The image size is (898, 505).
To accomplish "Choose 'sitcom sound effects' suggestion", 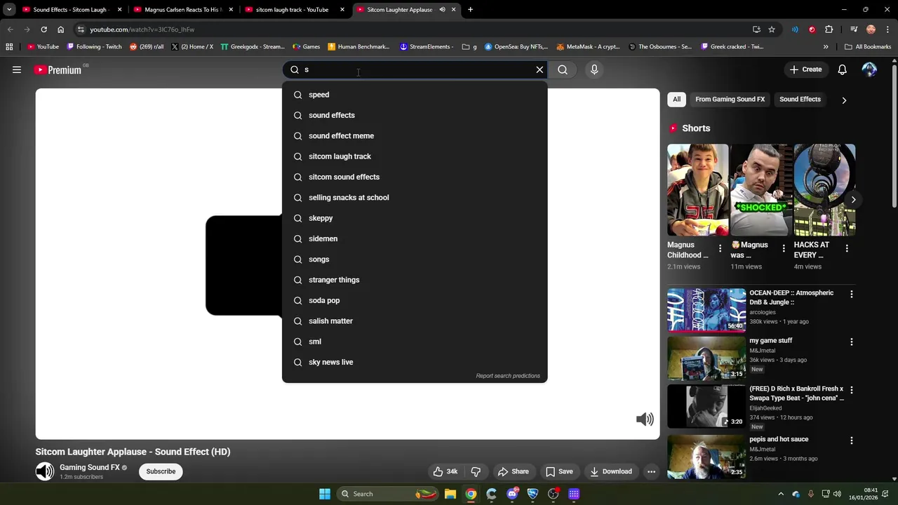I will pos(415,177).
